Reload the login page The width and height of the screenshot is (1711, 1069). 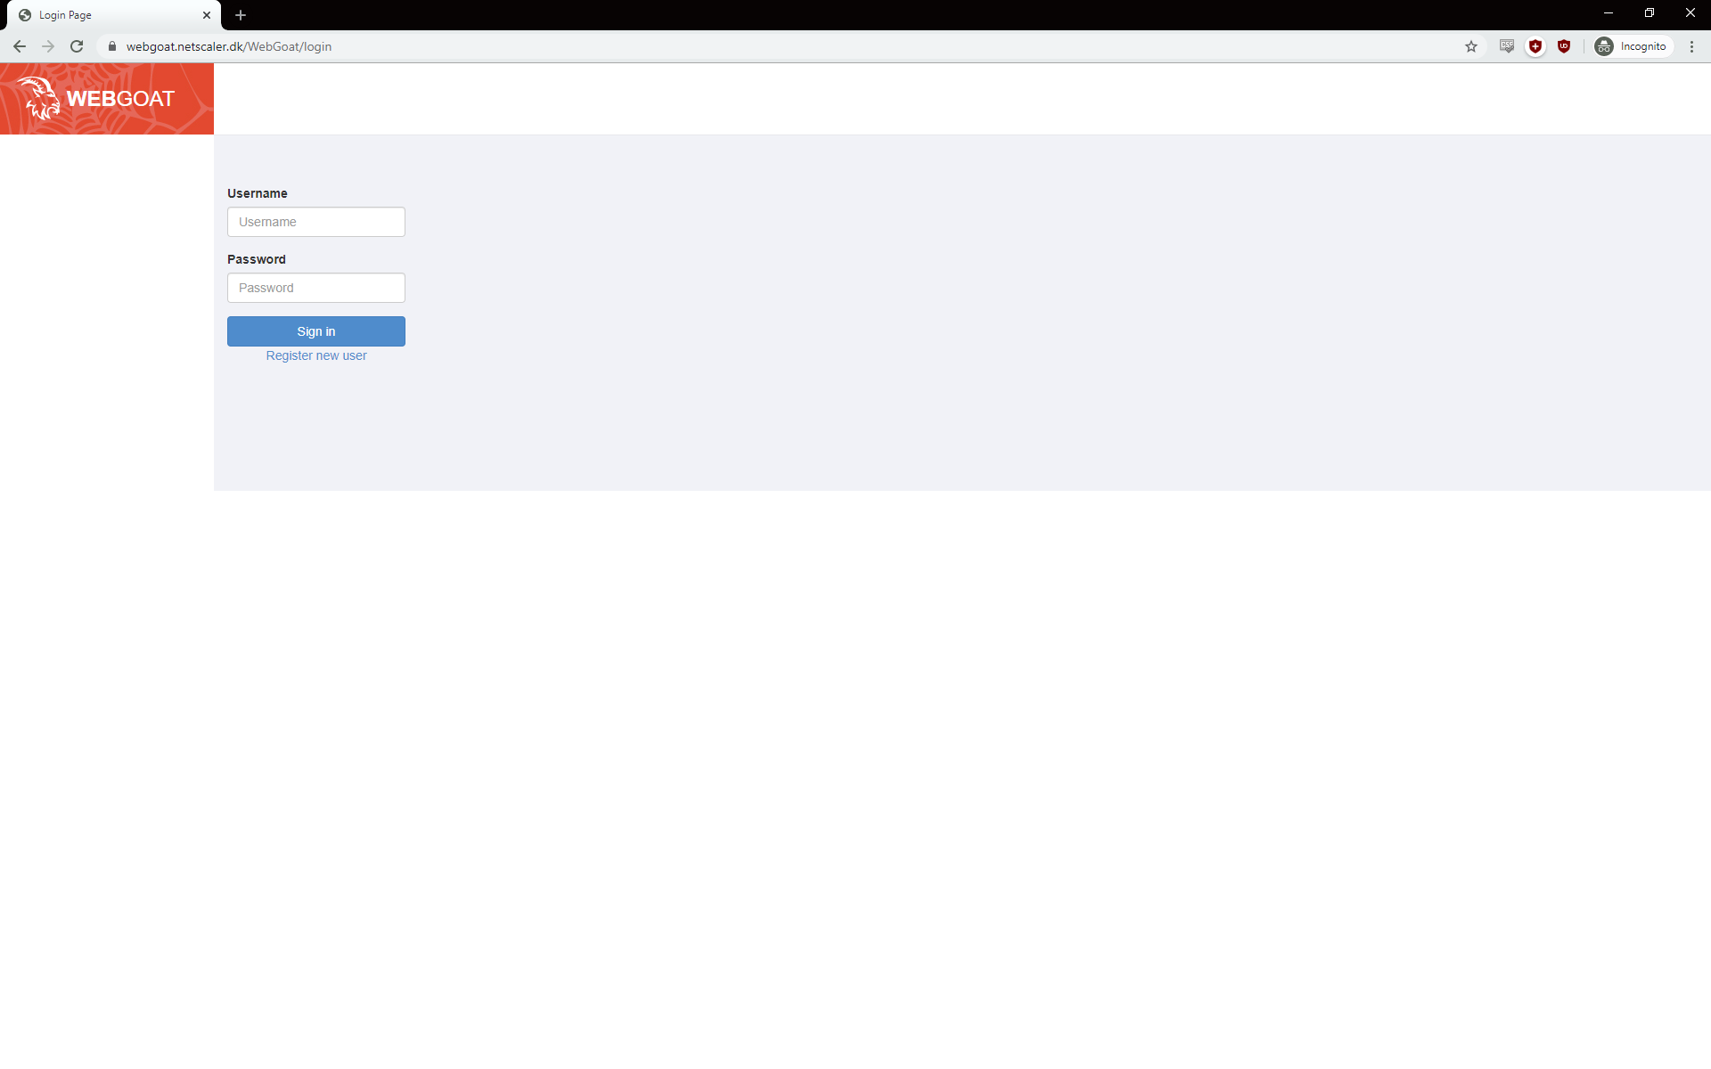point(77,46)
